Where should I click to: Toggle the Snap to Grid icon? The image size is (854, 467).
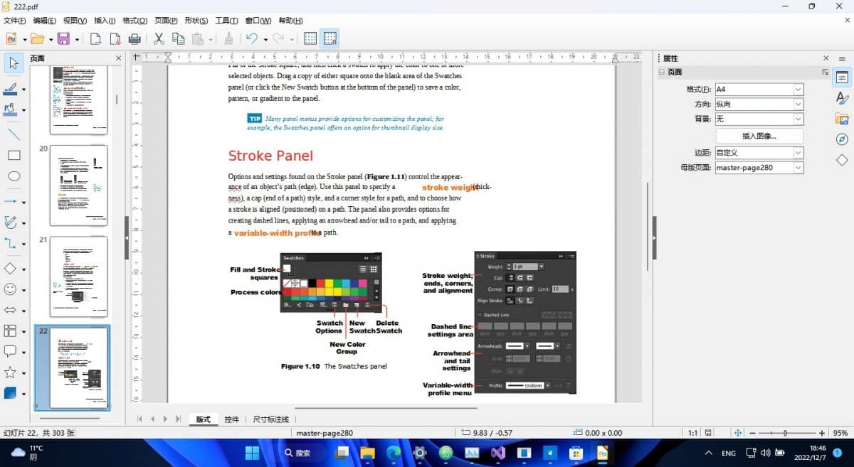pyautogui.click(x=330, y=38)
